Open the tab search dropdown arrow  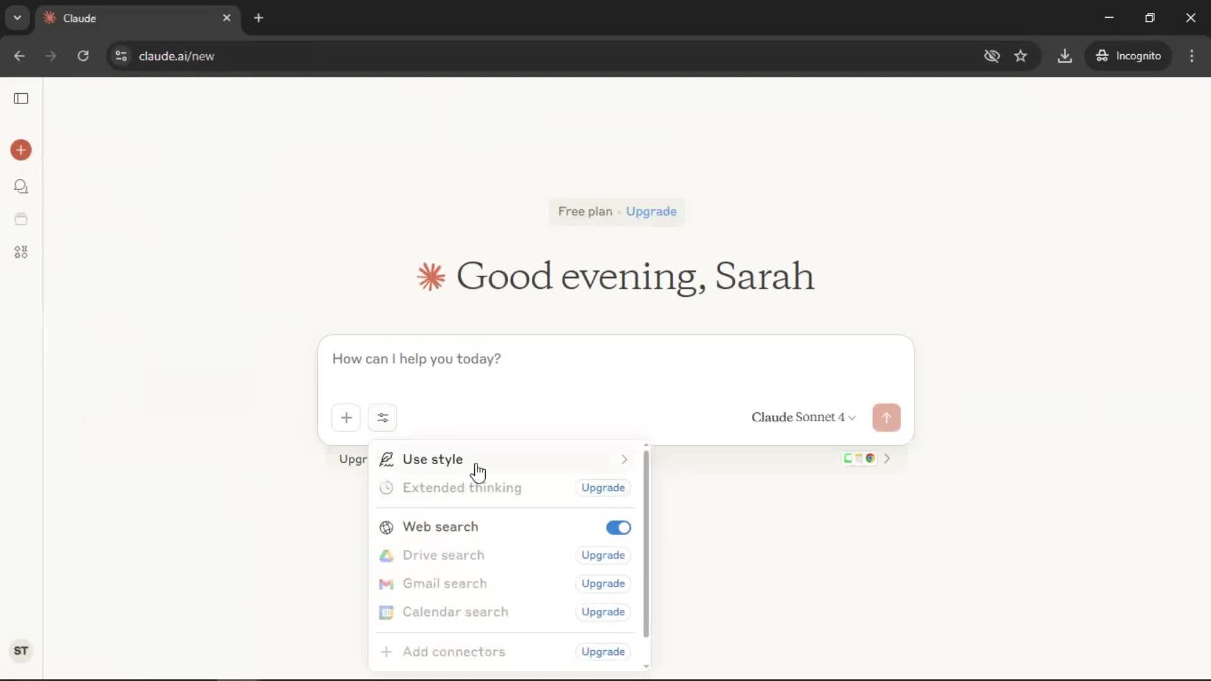(x=18, y=18)
